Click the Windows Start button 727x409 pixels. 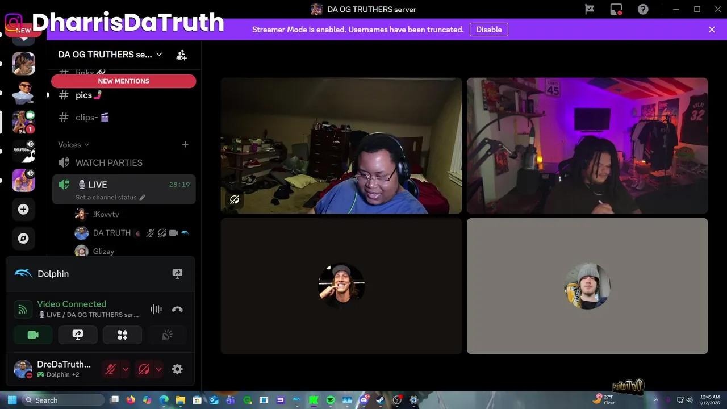point(12,400)
